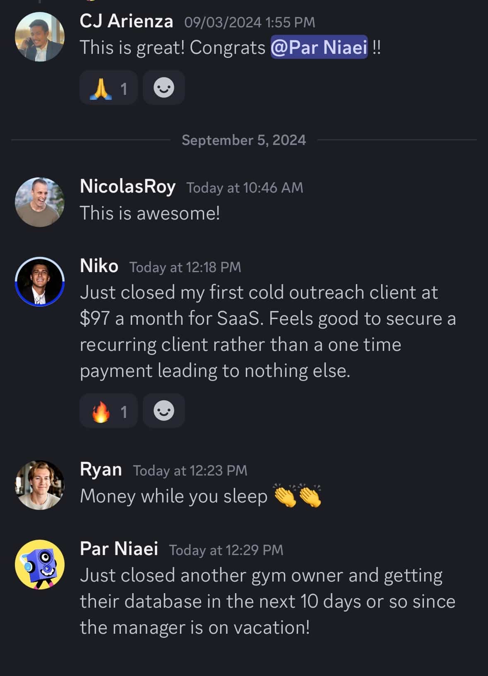The image size is (488, 676).
Task: Add reaction under CJ Arienza's message
Action: click(x=164, y=88)
